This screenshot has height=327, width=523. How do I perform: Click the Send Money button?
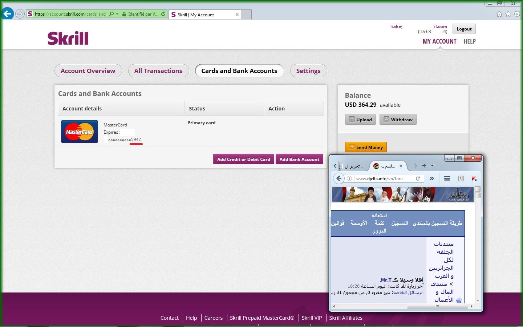click(x=366, y=147)
